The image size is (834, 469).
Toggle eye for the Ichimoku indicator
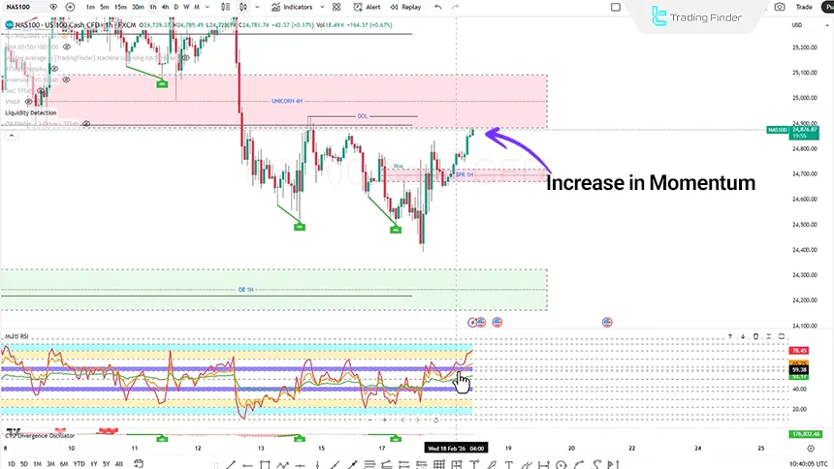click(53, 69)
